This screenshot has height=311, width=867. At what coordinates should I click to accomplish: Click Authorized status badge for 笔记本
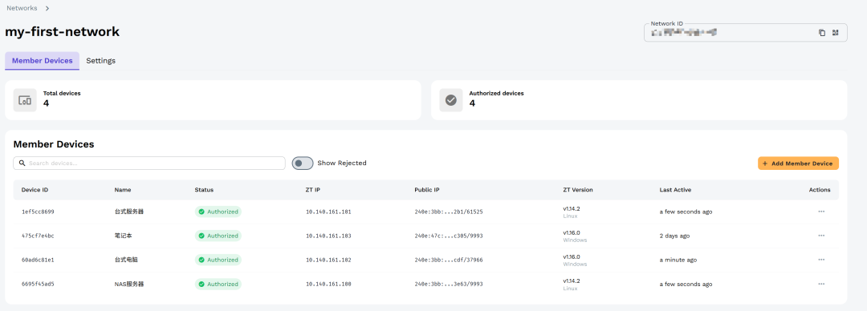(x=218, y=236)
